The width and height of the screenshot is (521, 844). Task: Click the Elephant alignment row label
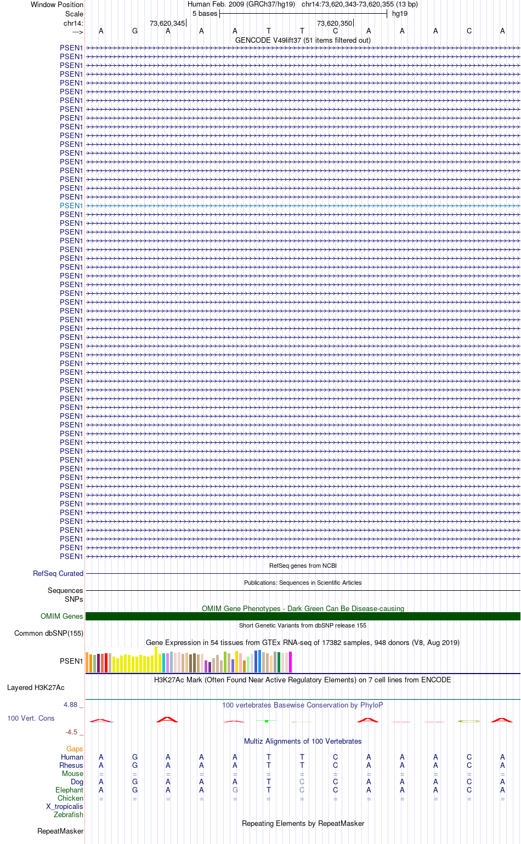[x=69, y=790]
